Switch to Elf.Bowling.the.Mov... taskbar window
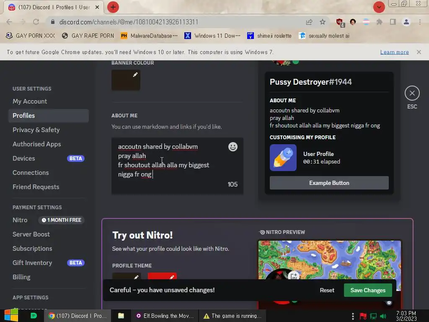This screenshot has height=322, width=429. point(165,316)
